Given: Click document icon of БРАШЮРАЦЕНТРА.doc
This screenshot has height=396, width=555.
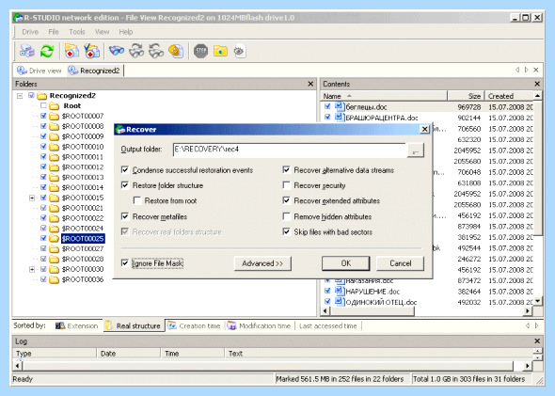Looking at the screenshot, I should 340,118.
